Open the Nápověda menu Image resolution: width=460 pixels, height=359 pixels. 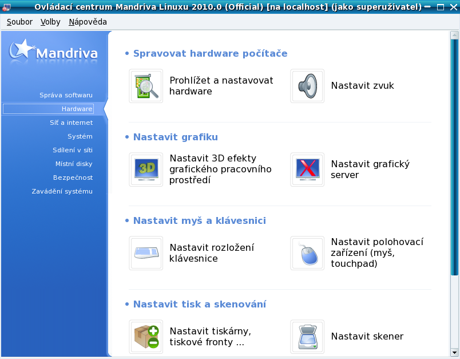(88, 22)
